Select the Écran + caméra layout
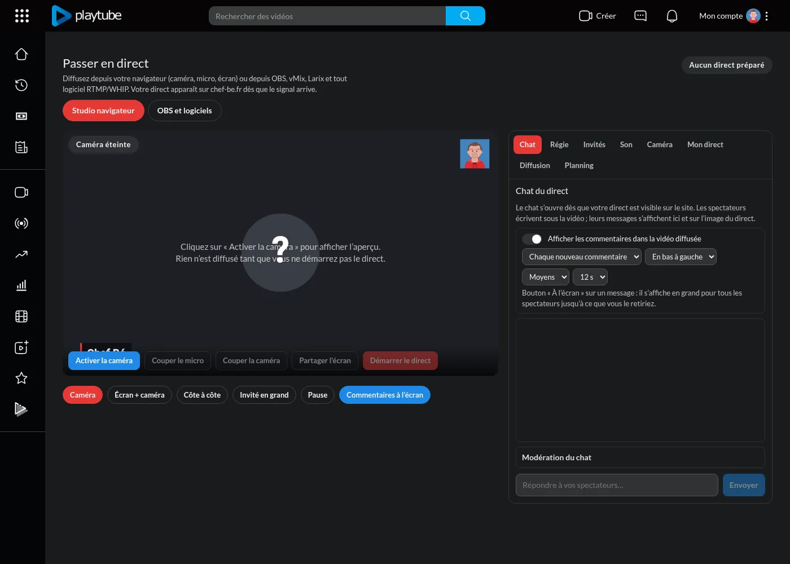This screenshot has height=564, width=790. [139, 395]
